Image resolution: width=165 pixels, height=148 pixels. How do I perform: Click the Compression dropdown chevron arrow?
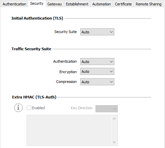click(111, 82)
